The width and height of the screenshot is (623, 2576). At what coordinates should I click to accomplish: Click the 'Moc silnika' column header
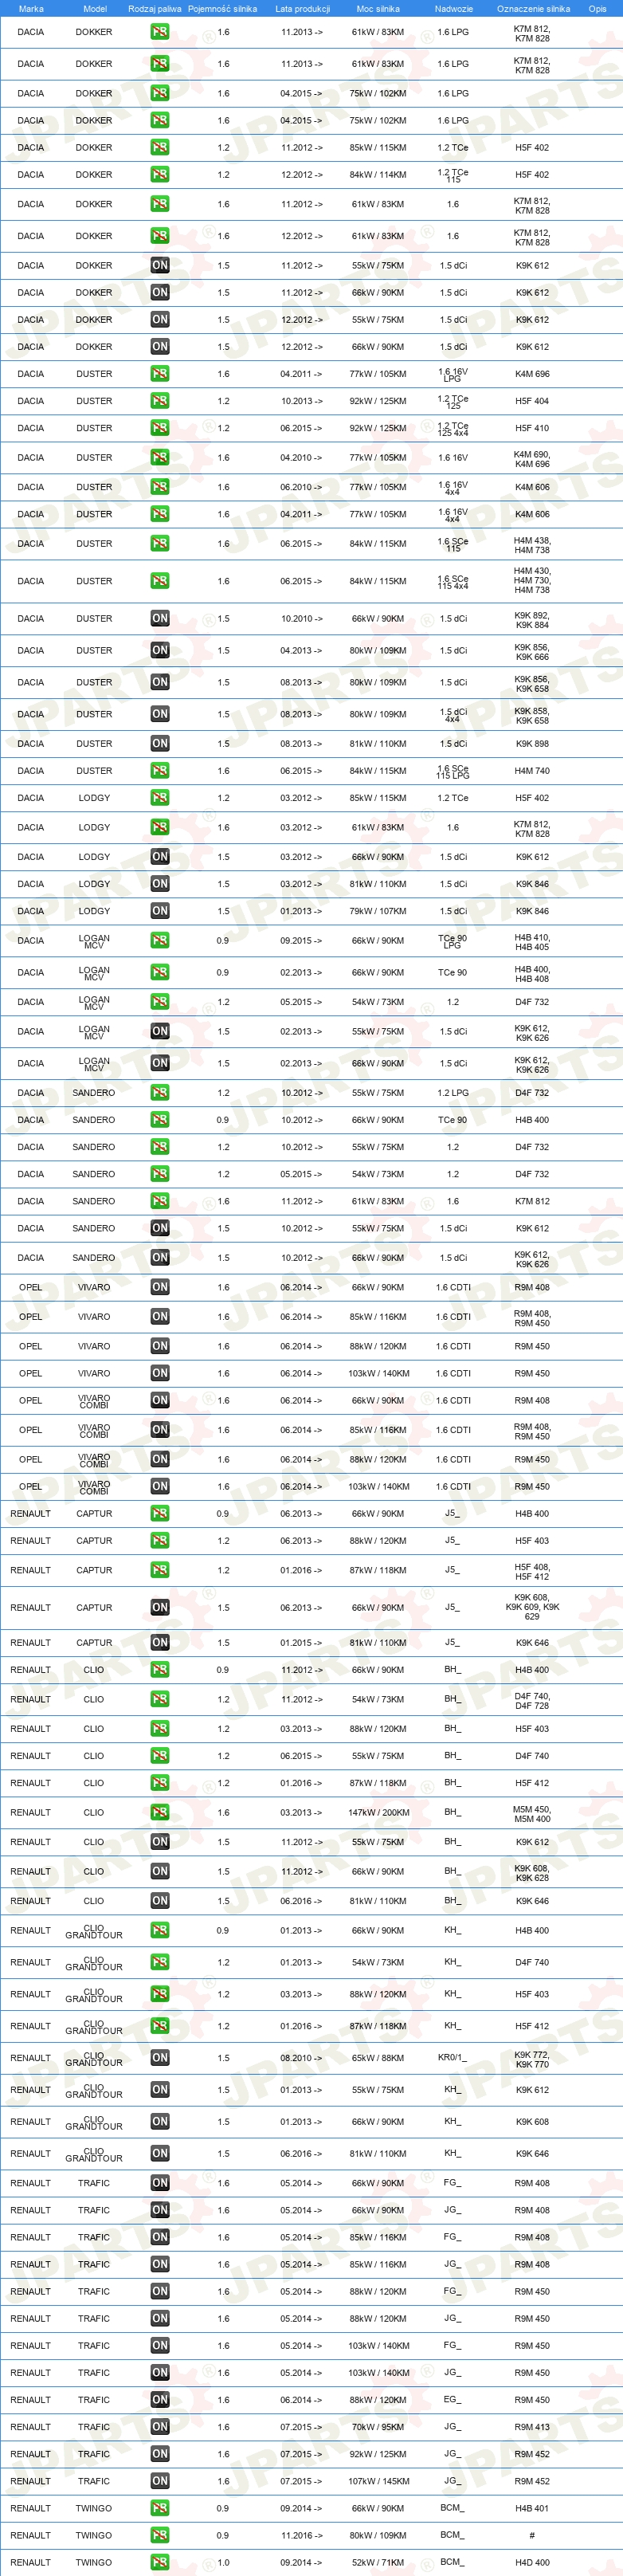coord(378,9)
